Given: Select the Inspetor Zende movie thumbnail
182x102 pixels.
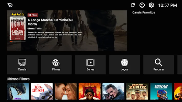Looking at the screenshot, I should point(137,91).
